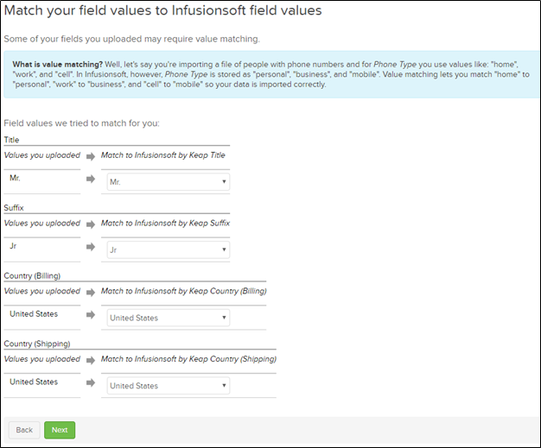The image size is (541, 448).
Task: Click the 'Country (Billing)' section heading
Action: (32, 275)
